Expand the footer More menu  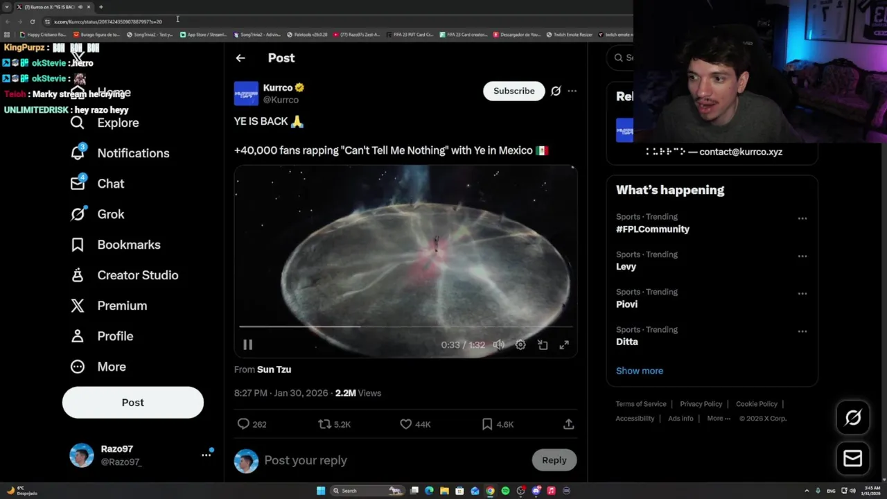(x=719, y=419)
